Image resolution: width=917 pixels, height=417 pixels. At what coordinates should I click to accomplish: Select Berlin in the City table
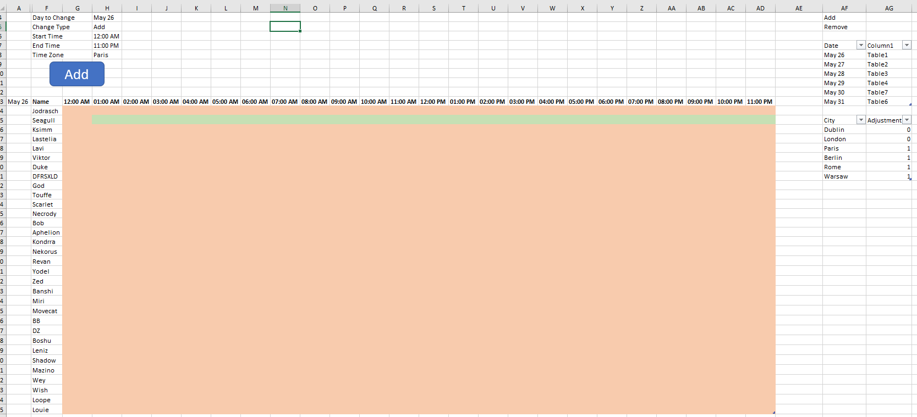point(844,158)
